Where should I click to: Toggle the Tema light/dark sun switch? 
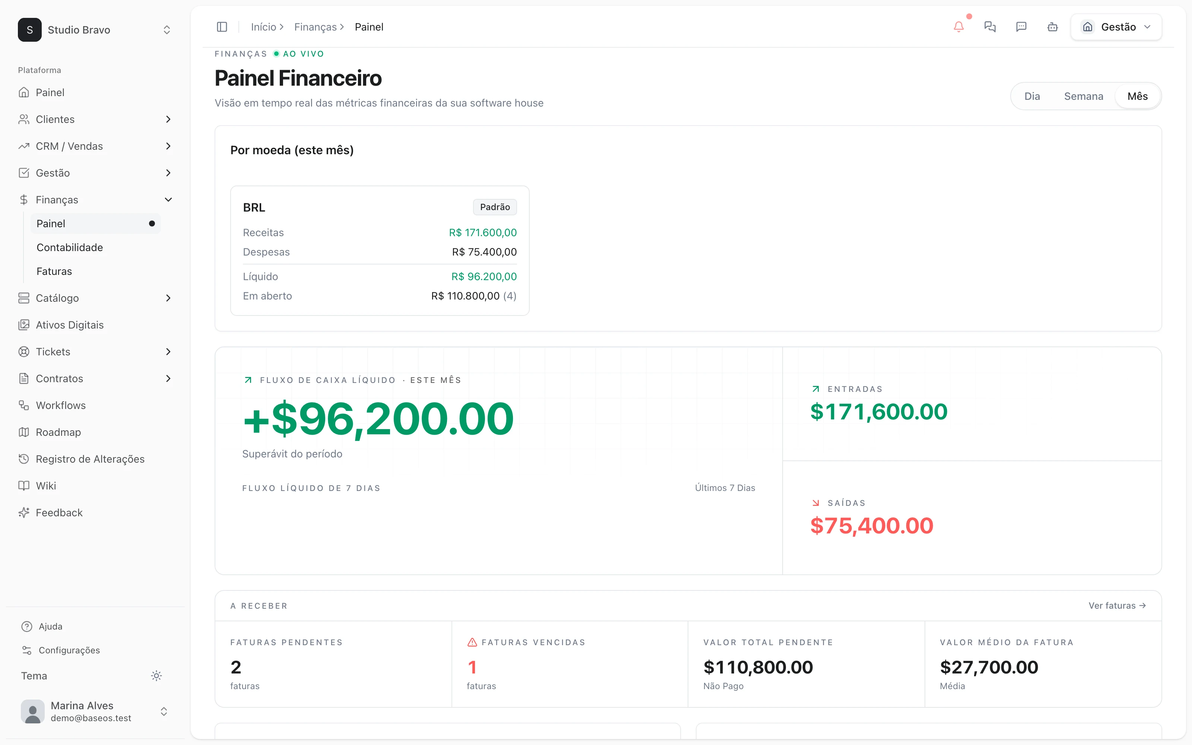click(156, 675)
